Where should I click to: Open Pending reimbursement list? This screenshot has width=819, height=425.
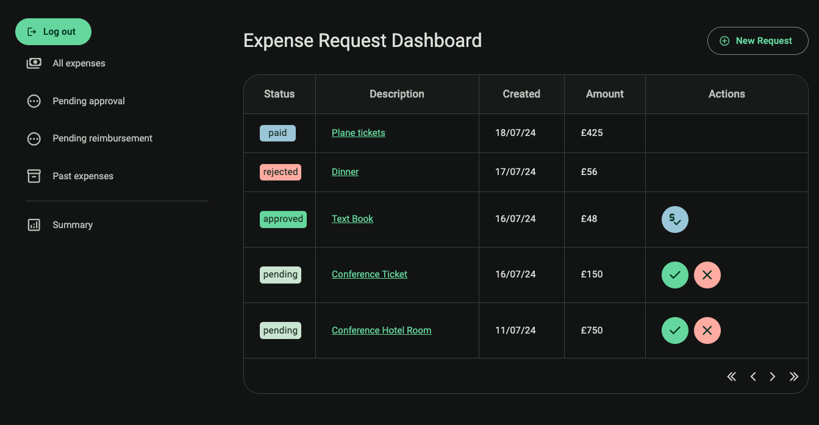[102, 138]
